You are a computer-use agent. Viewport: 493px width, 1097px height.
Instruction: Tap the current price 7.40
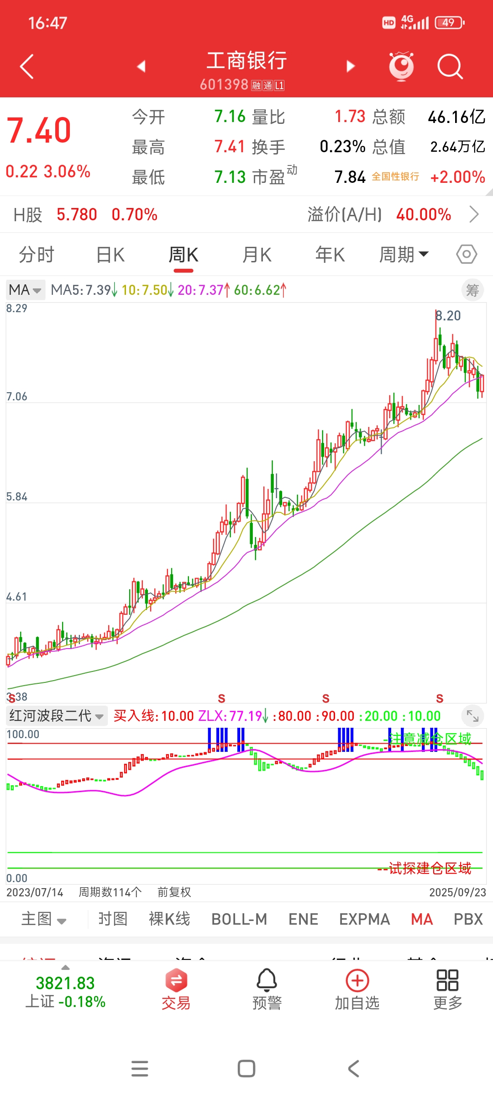tap(39, 130)
